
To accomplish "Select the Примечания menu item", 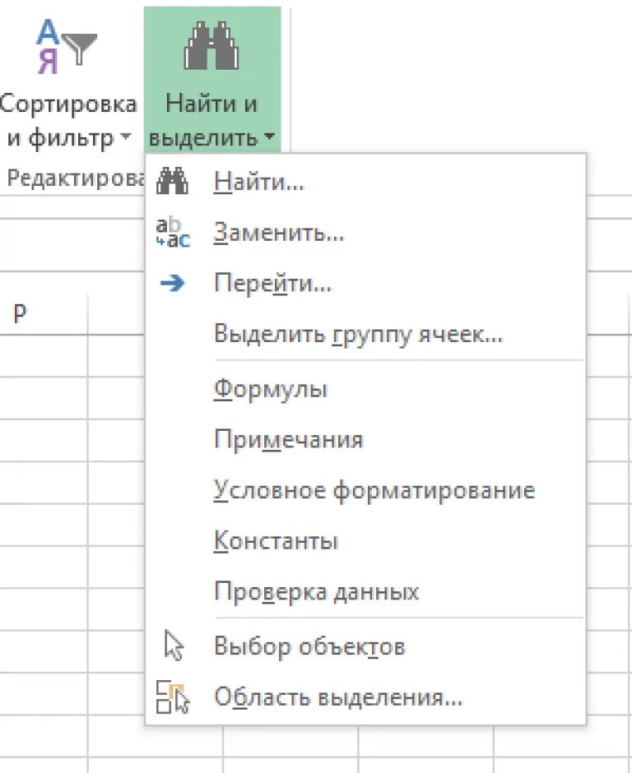I will (x=365, y=439).
